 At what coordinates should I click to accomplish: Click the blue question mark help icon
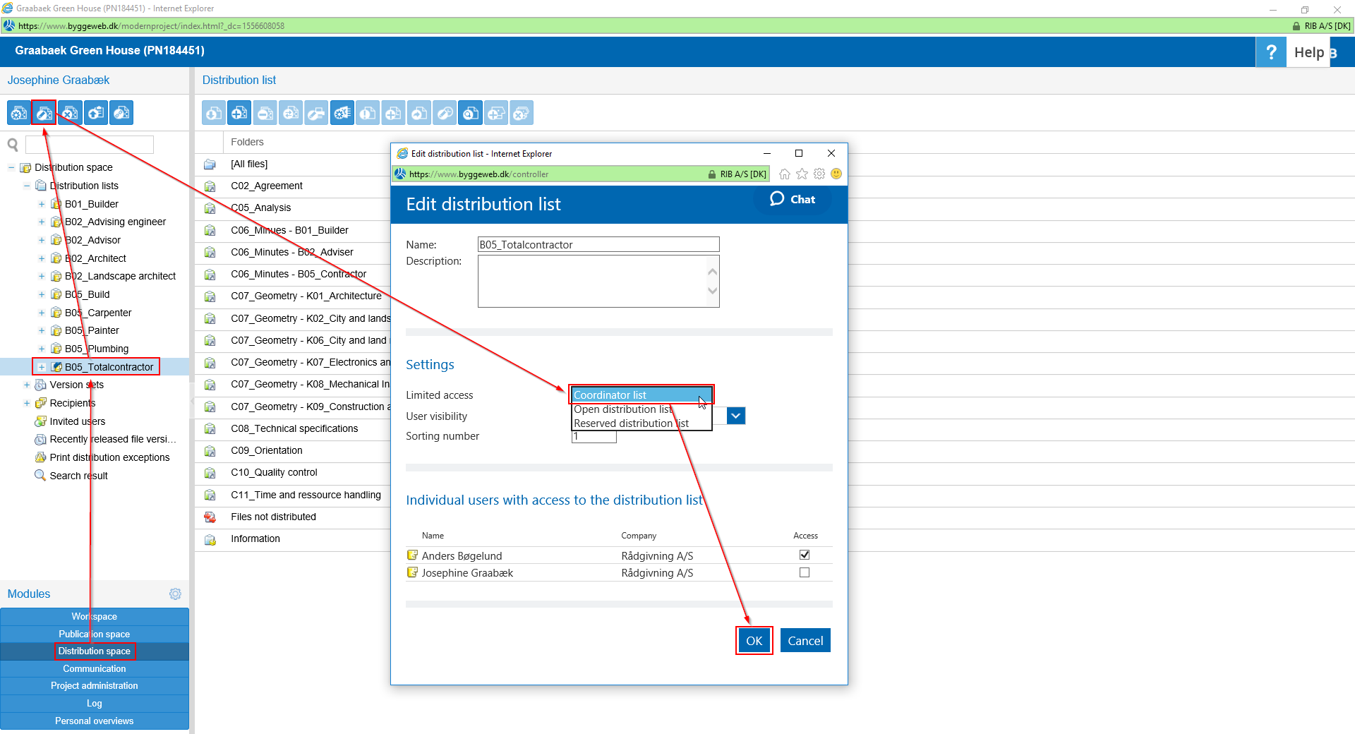[1270, 52]
